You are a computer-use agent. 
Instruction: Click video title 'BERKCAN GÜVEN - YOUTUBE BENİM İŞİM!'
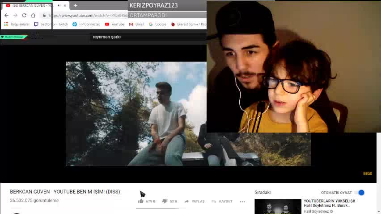pos(65,191)
